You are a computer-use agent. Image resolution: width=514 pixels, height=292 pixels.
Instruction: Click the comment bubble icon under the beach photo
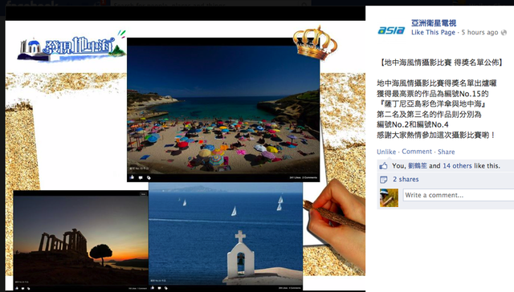click(141, 178)
